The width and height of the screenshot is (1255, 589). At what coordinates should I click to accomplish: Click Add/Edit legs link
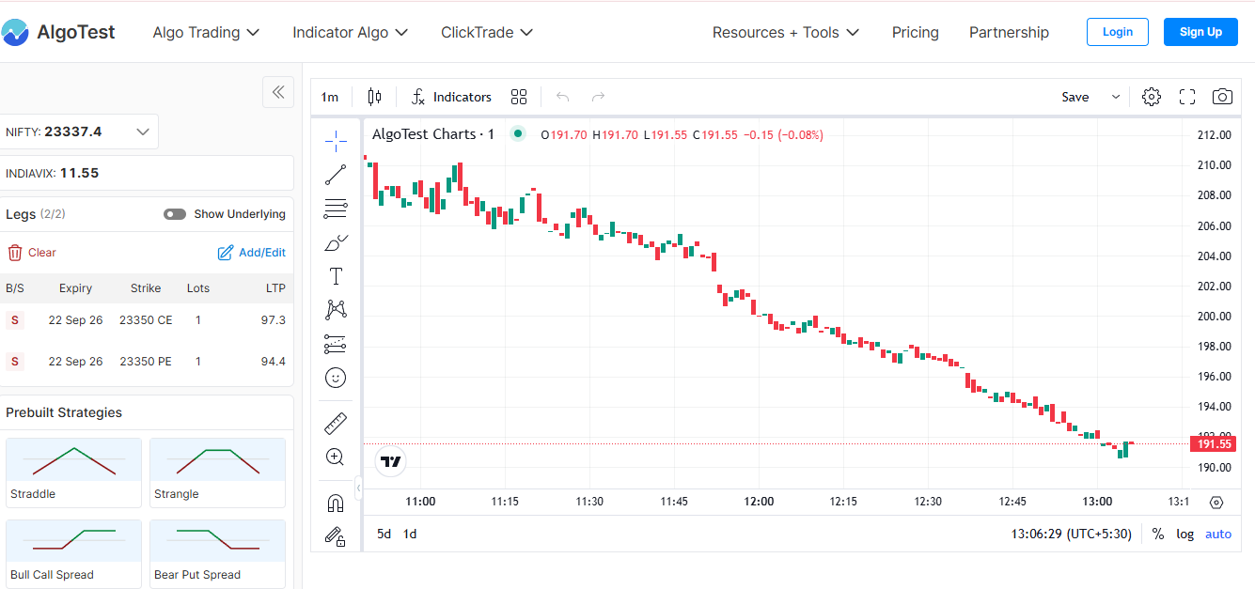(252, 253)
